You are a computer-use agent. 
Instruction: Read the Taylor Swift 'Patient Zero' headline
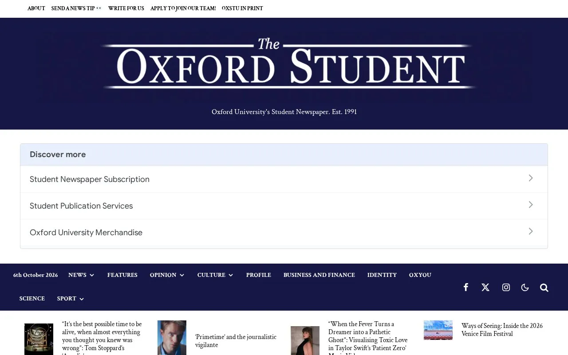pos(368,338)
